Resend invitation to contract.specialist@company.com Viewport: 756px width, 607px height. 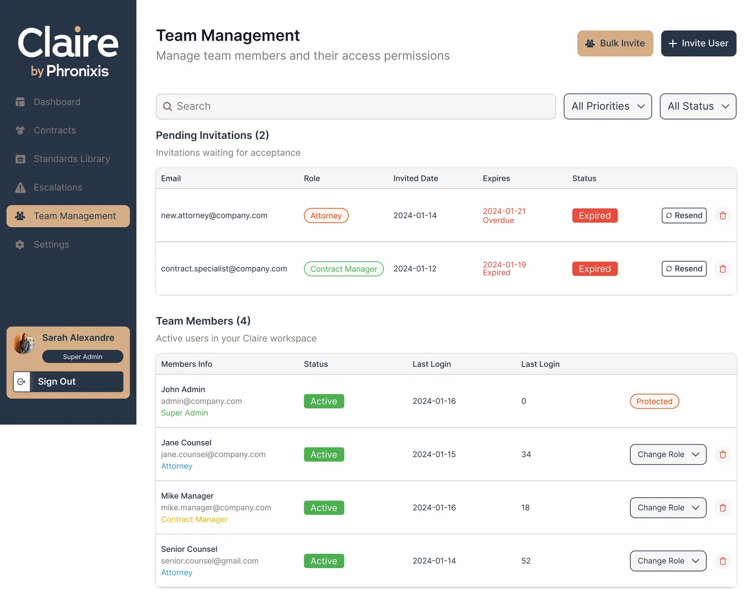(x=684, y=269)
